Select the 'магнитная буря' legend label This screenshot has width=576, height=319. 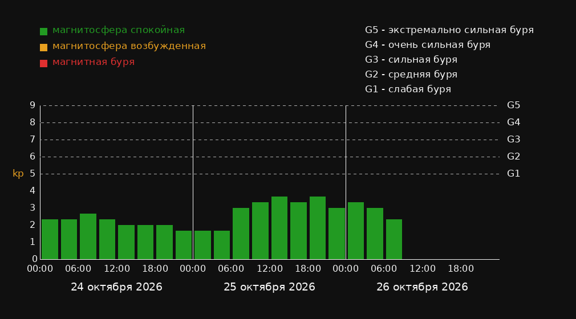coord(94,62)
